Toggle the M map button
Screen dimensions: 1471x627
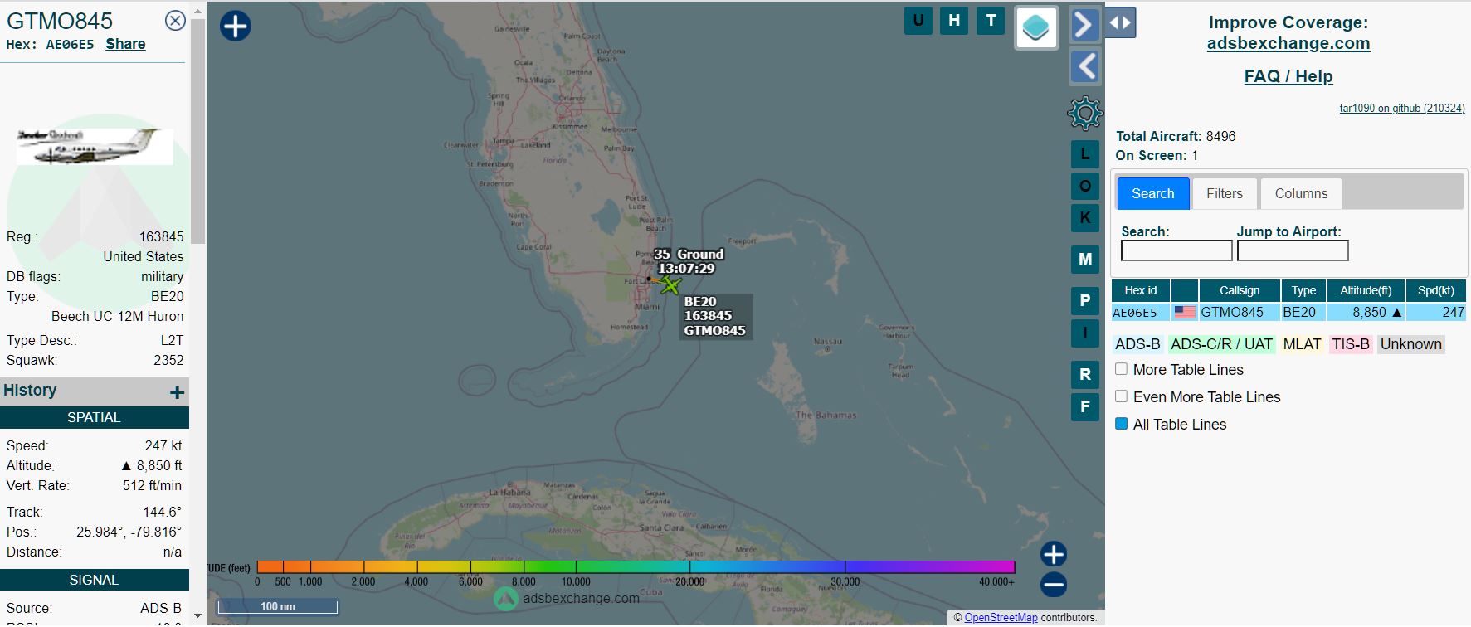tap(1084, 260)
